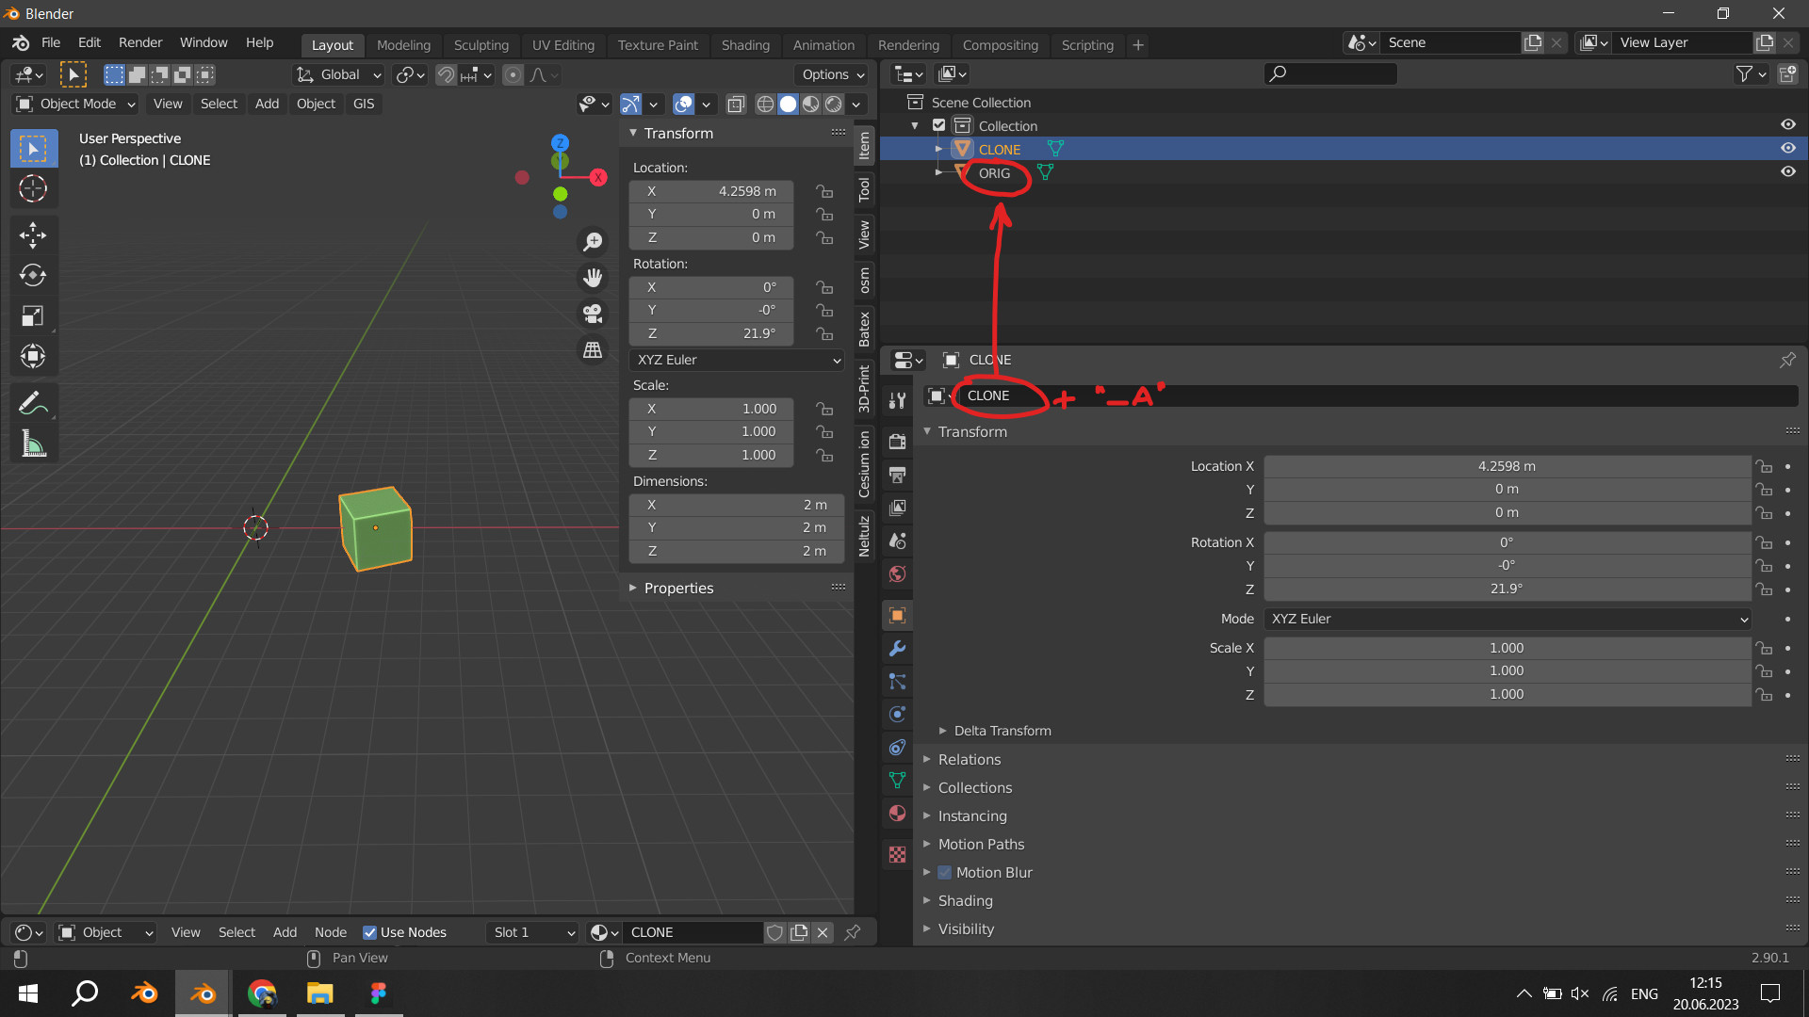Click Rotation Z 21.9° field in sidebar
1809x1017 pixels.
click(711, 333)
